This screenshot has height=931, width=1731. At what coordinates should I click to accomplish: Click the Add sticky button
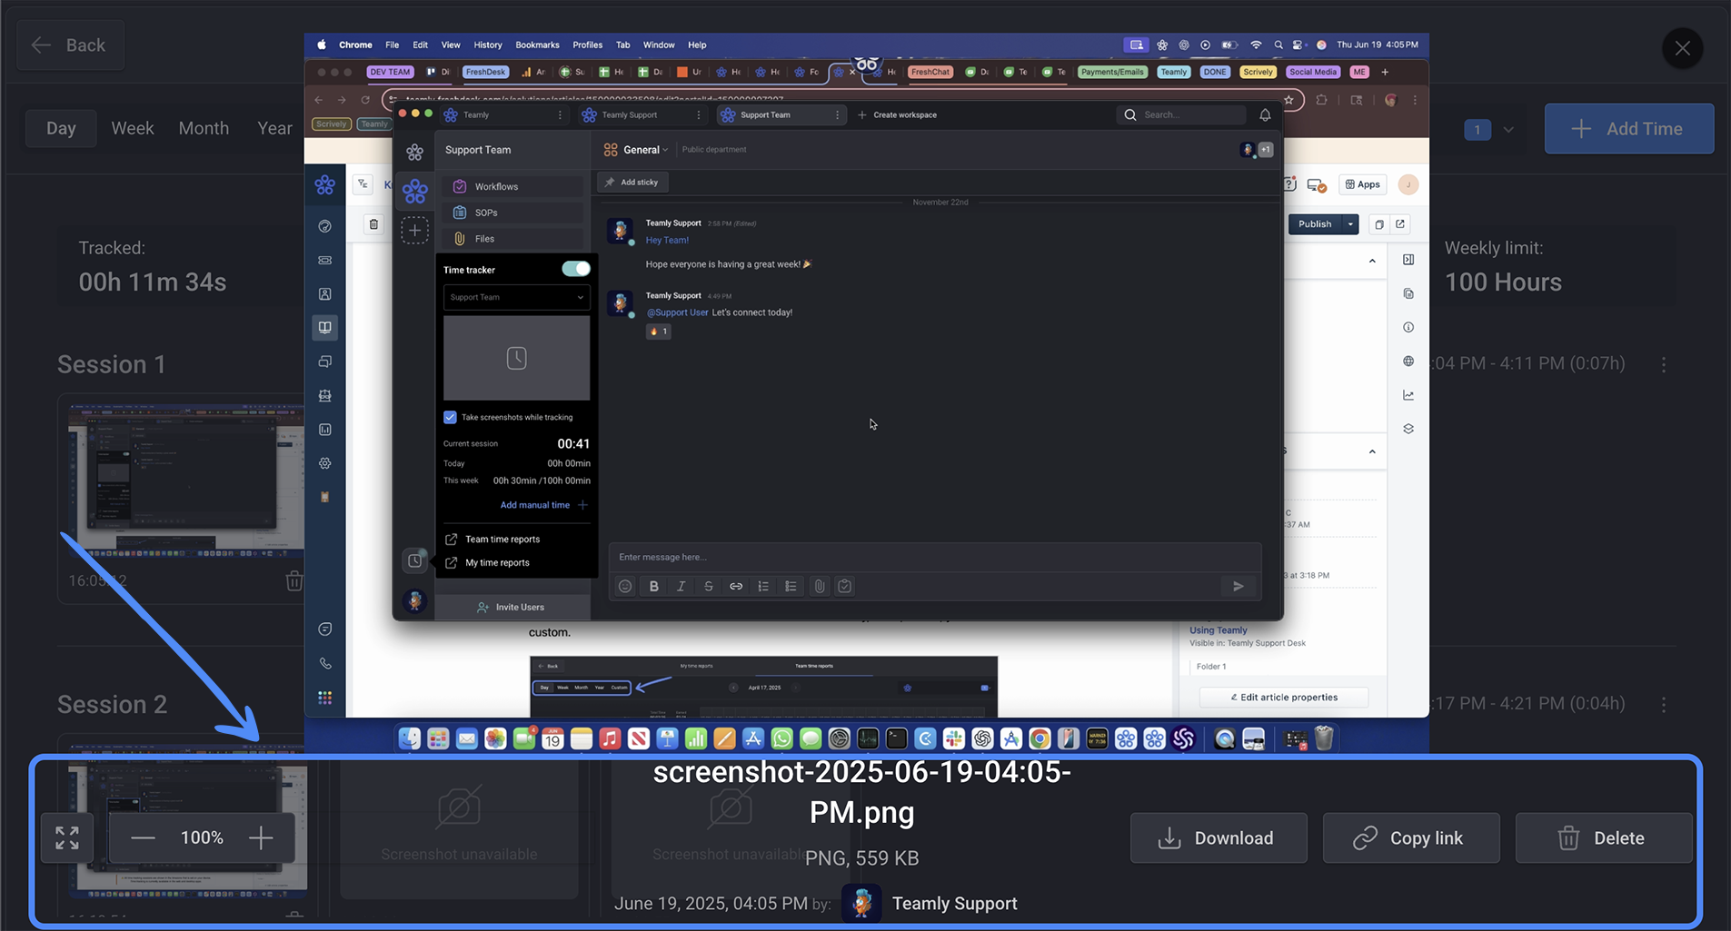tap(632, 182)
